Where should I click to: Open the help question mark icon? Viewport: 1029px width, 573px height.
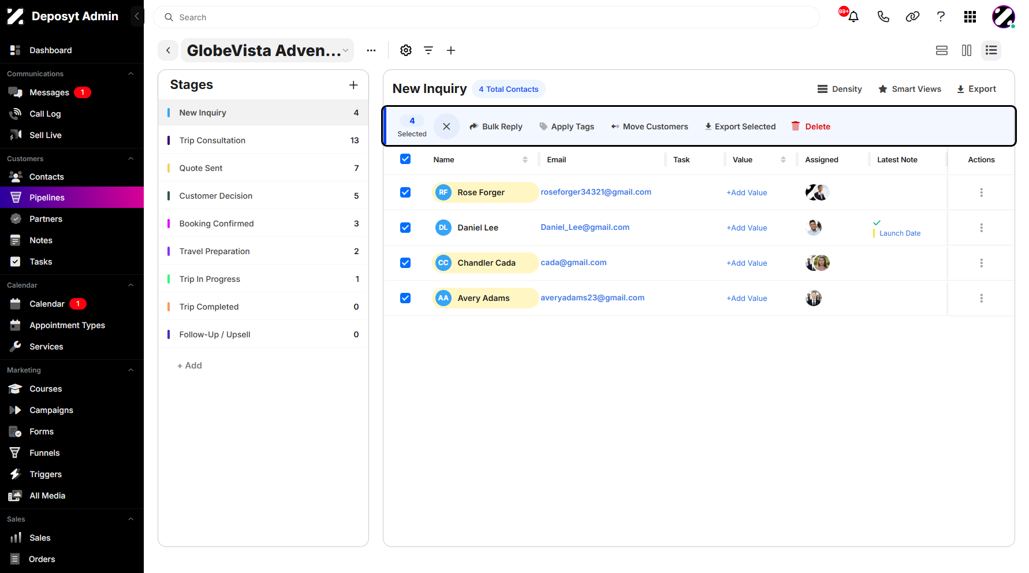pyautogui.click(x=941, y=17)
